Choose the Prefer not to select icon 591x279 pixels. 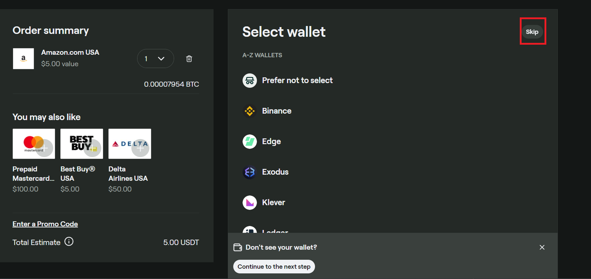point(250,80)
